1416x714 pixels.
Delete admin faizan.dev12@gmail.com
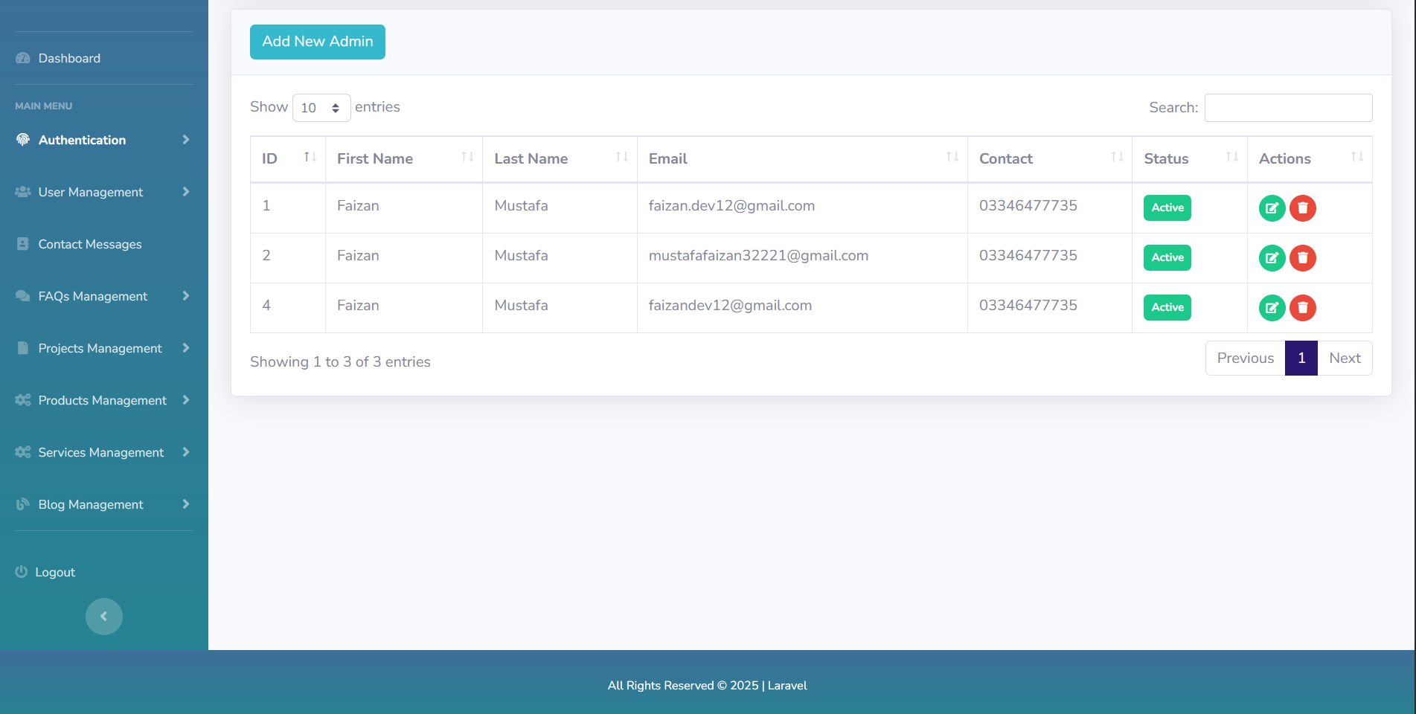point(1303,208)
